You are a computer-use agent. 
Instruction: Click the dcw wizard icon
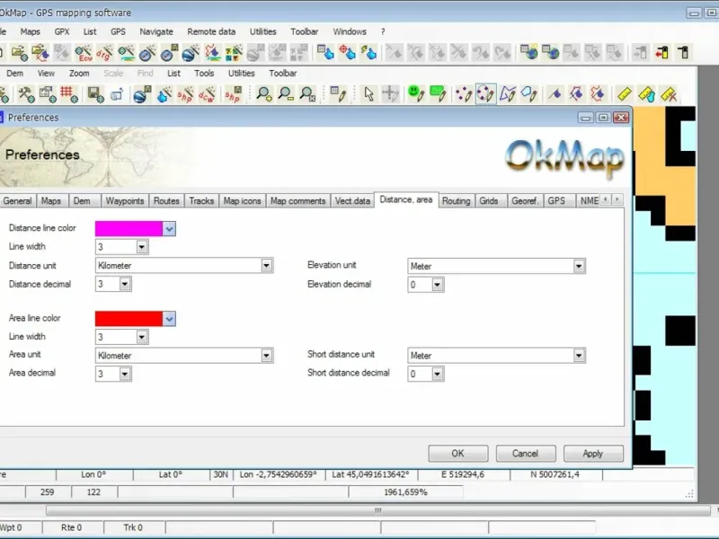coord(207,94)
